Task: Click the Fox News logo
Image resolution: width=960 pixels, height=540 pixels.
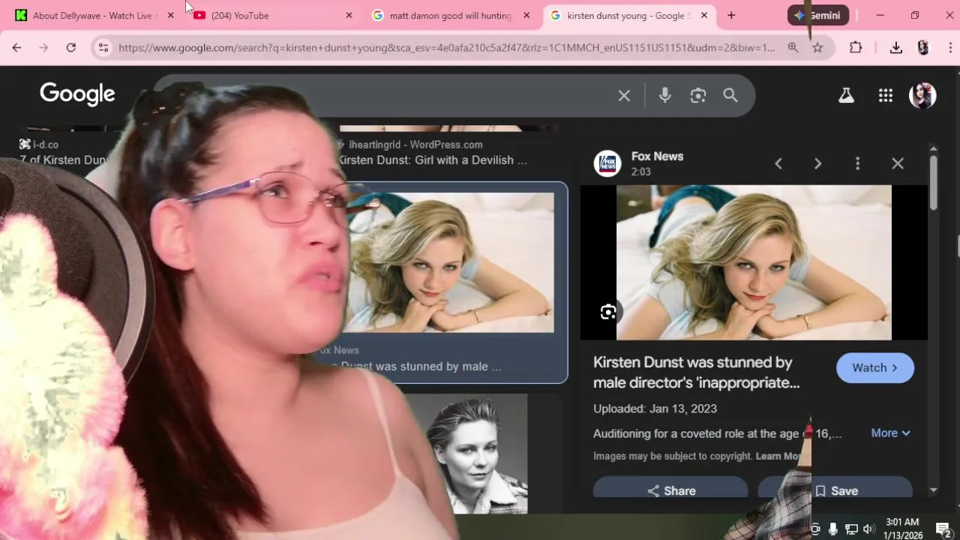Action: coord(607,163)
